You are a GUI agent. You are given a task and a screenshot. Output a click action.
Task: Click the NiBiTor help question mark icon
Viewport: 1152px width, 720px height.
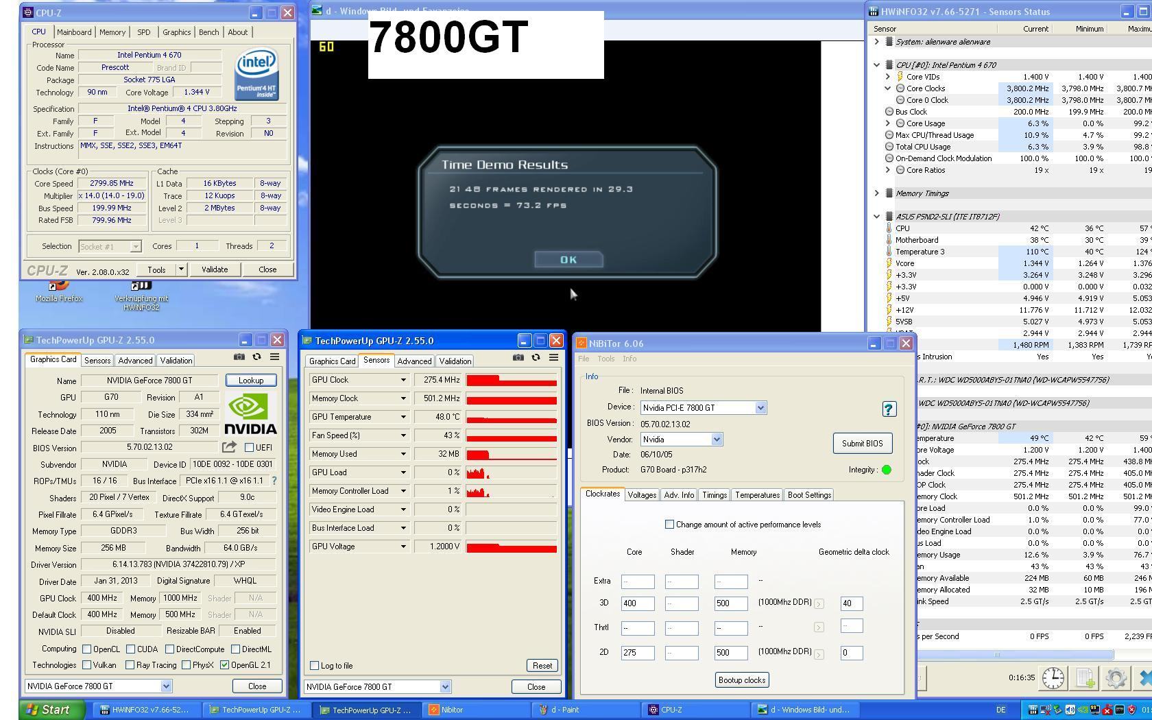(889, 409)
